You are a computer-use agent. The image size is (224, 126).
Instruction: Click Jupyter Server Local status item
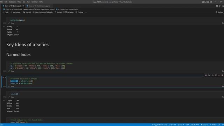pyautogui.click(x=160, y=125)
